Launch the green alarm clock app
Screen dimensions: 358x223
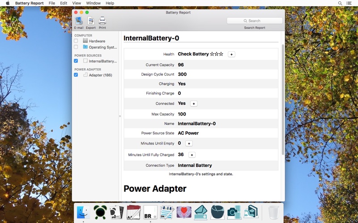click(100, 212)
